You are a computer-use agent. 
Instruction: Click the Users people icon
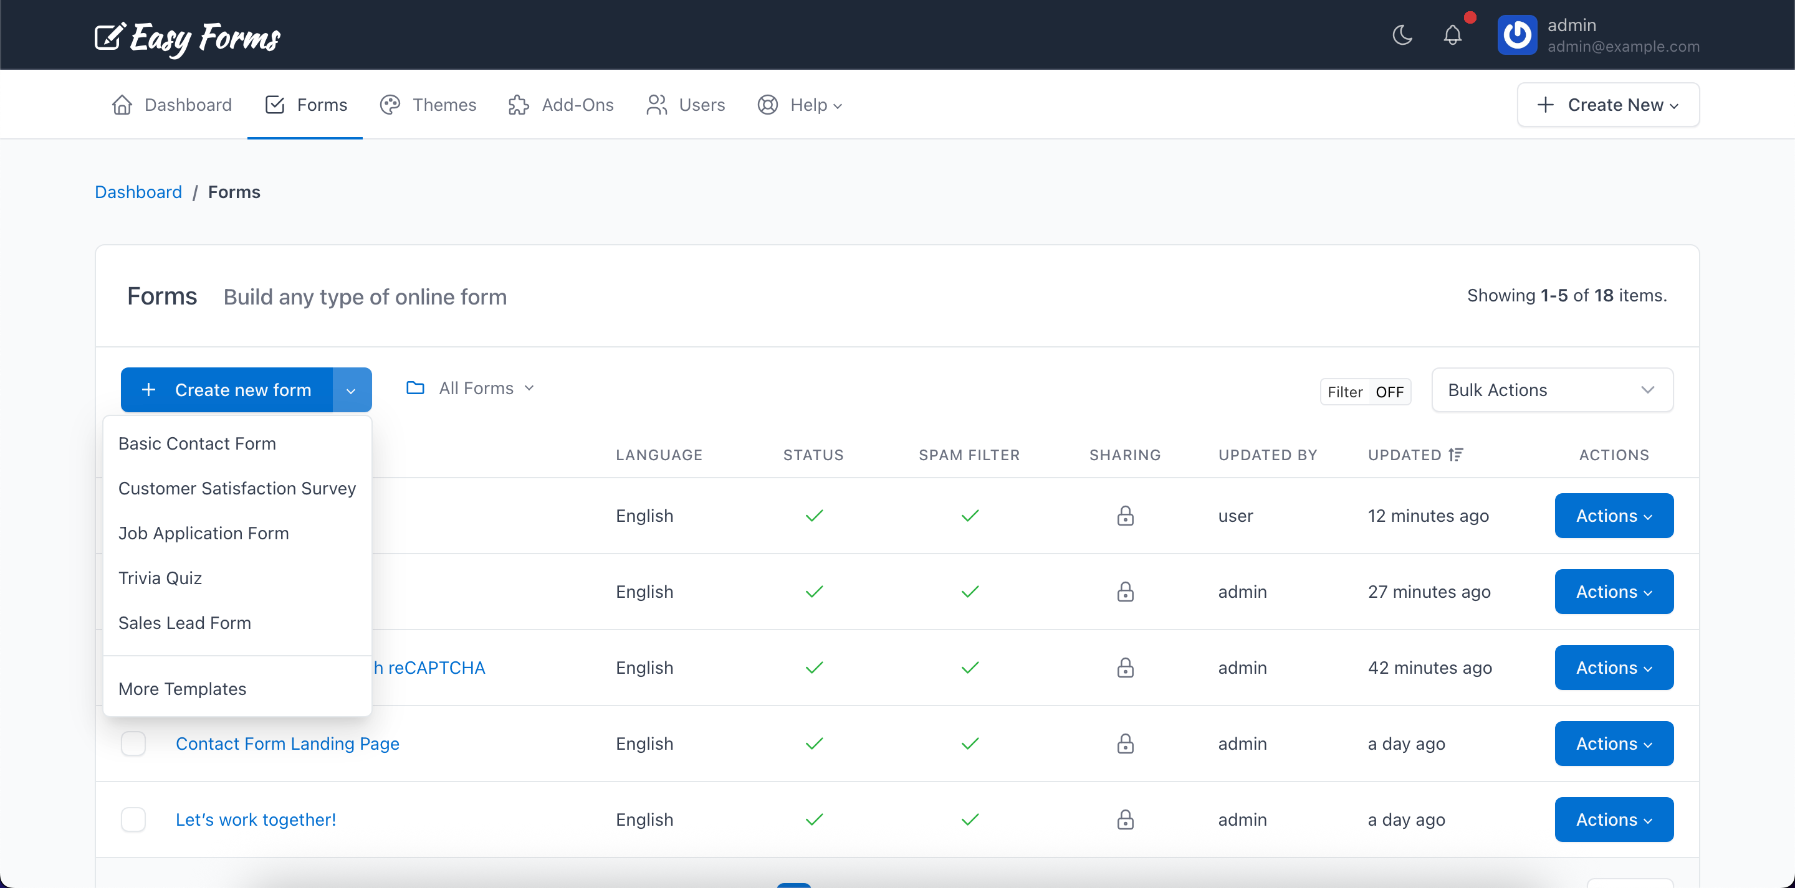(x=656, y=105)
